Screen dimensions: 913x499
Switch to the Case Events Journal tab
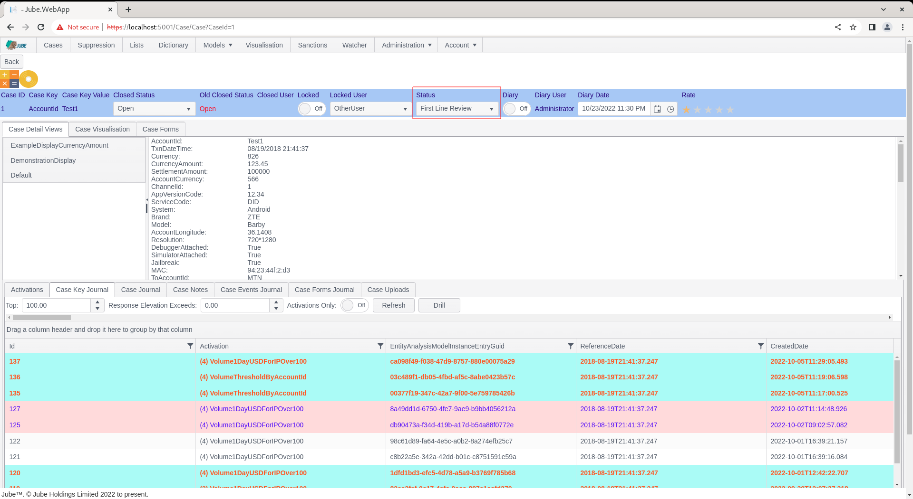[x=251, y=290]
